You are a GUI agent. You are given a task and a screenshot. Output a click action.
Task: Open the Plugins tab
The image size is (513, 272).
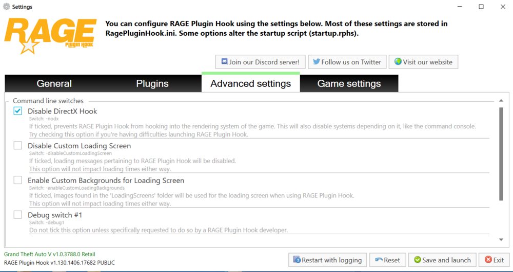152,83
